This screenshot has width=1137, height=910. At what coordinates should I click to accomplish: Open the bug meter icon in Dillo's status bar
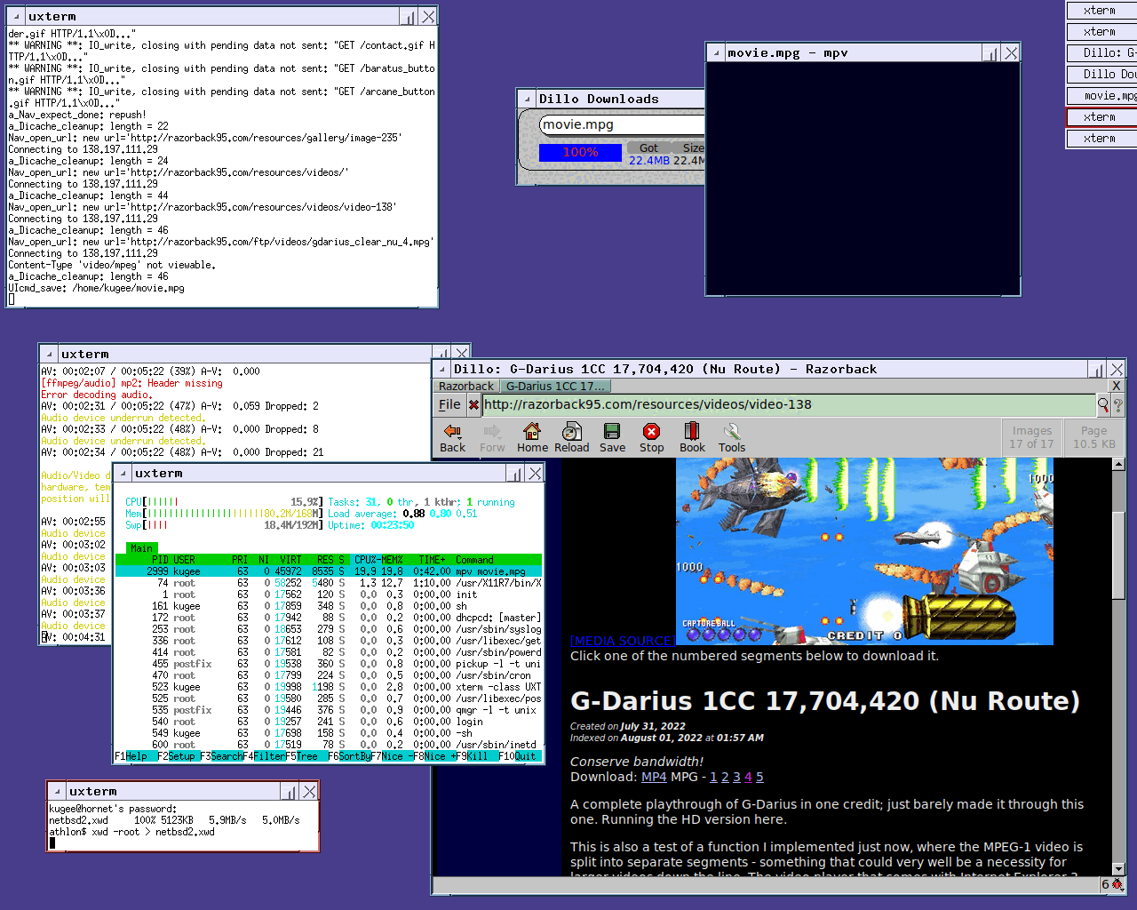click(x=1113, y=884)
